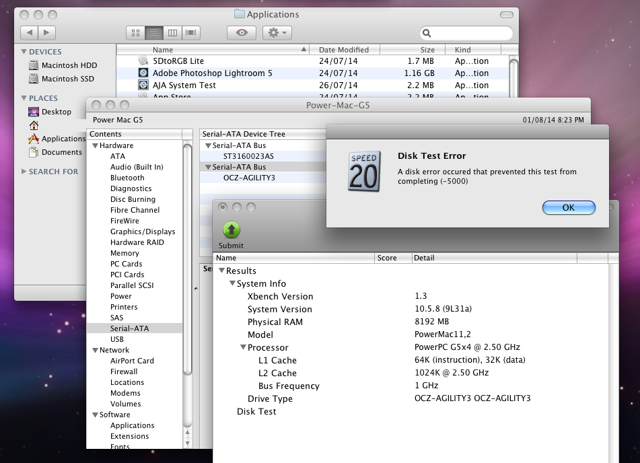The height and width of the screenshot is (463, 640).
Task: Select Graphics/Displays in Hardware list
Action: click(x=143, y=231)
